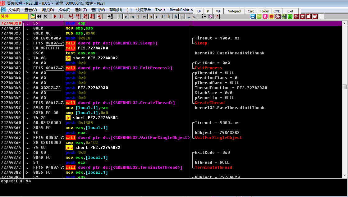Open the Threads window with the 't' button
348x197 pixels.
(139, 16)
